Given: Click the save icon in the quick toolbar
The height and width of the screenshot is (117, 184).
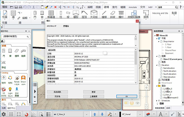Looking at the screenshot, I should 16,7.
